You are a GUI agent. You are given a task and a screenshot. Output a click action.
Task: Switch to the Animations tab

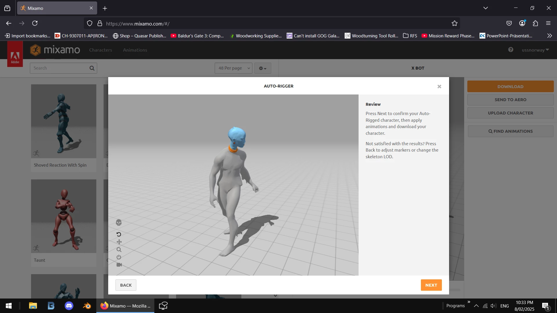[x=135, y=50]
